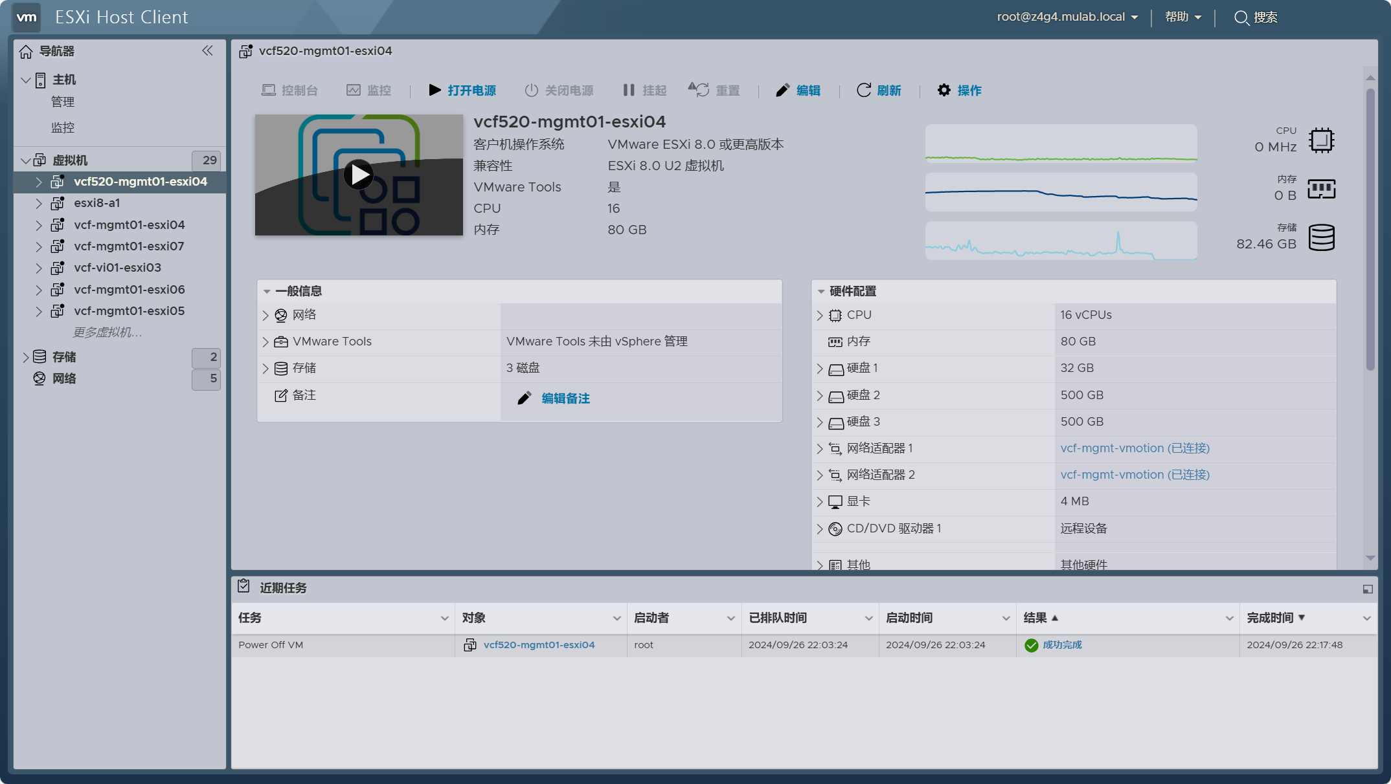1391x784 pixels.
Task: Click VM icon in breadcrumb title
Action: tap(245, 51)
